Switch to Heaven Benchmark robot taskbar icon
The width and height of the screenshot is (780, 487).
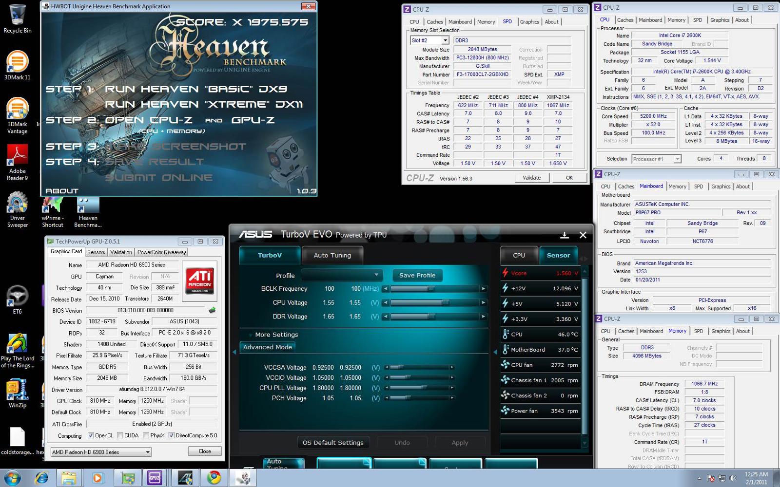coord(243,478)
